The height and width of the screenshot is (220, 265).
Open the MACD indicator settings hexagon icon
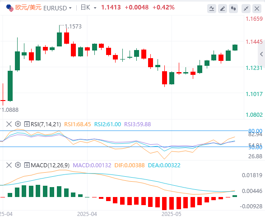(18, 165)
